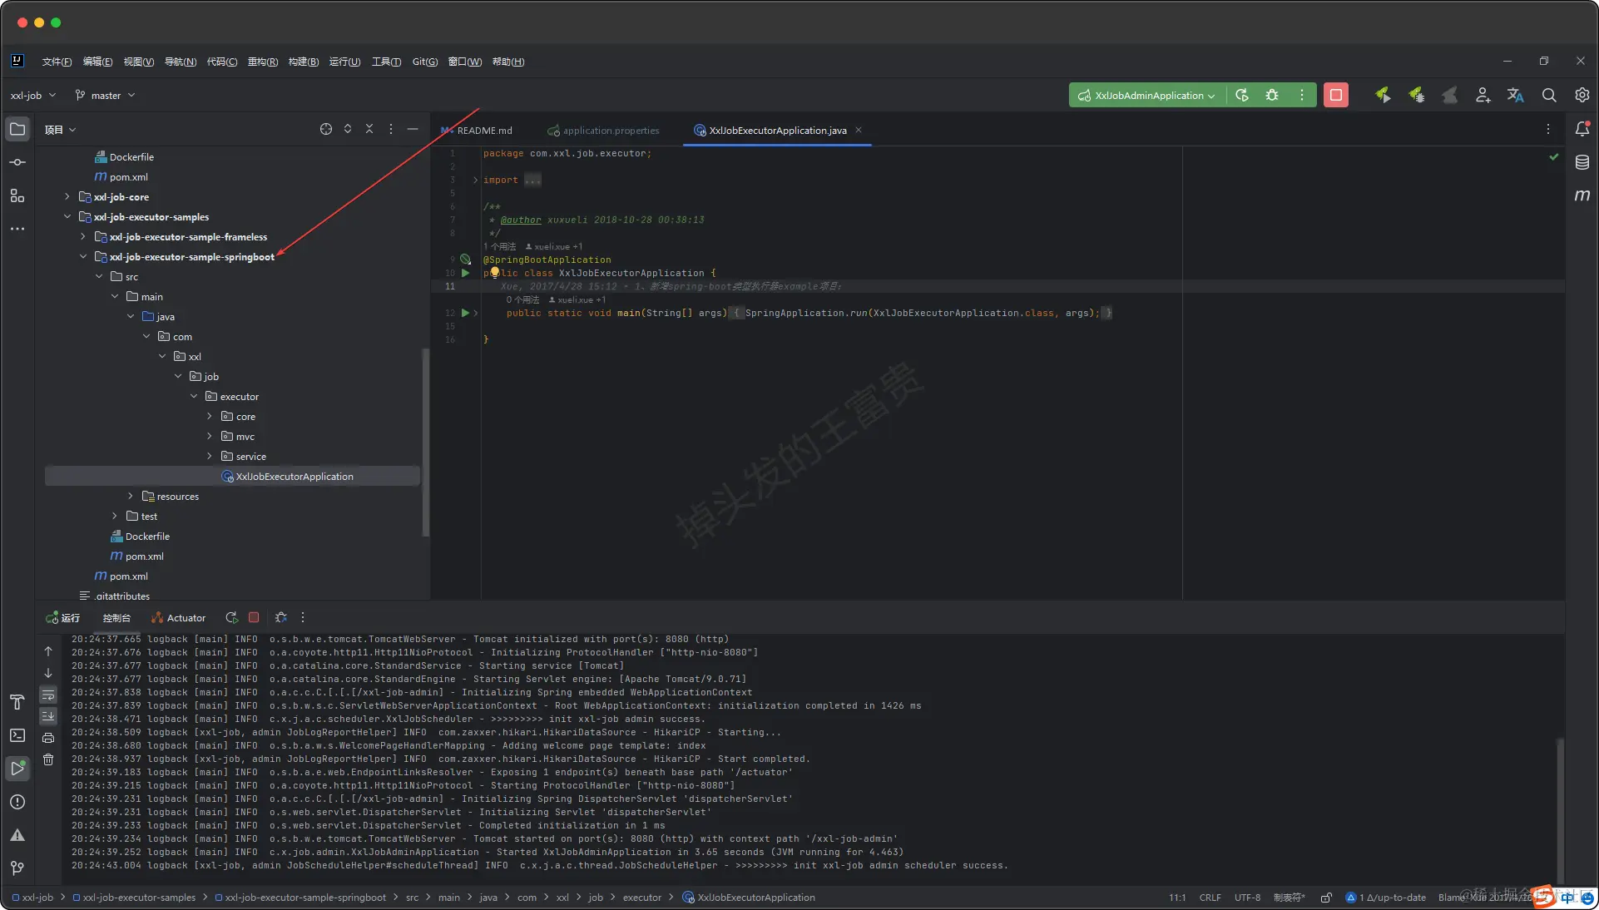
Task: Toggle soft-wrap in the console
Action: (x=48, y=695)
